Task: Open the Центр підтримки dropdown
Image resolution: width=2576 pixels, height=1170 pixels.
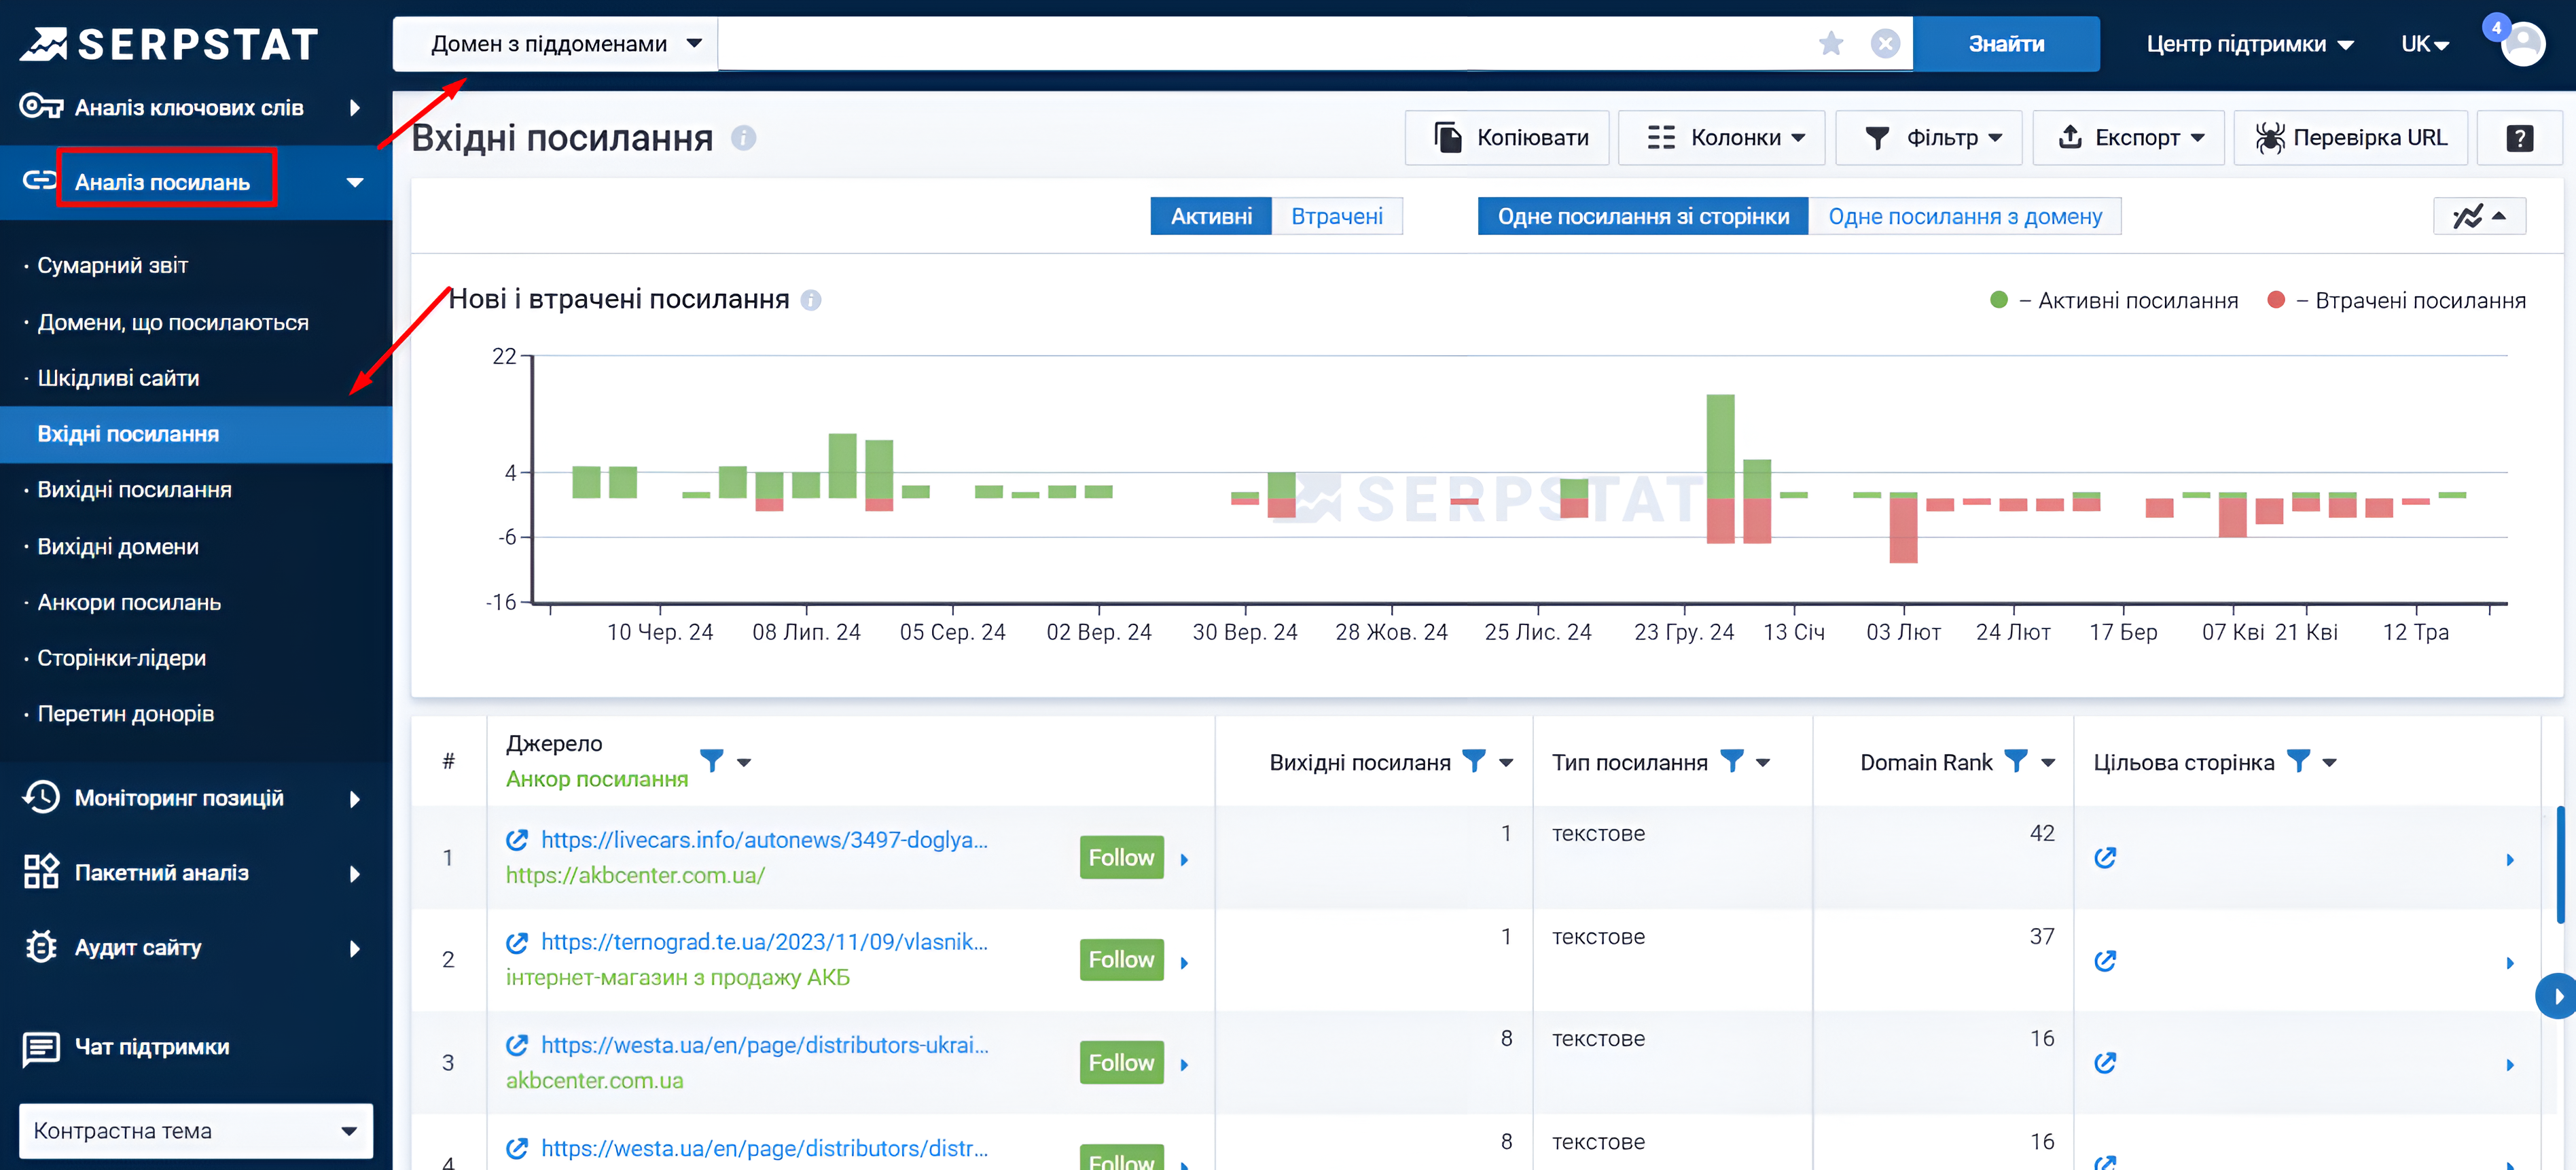Action: coord(2249,44)
